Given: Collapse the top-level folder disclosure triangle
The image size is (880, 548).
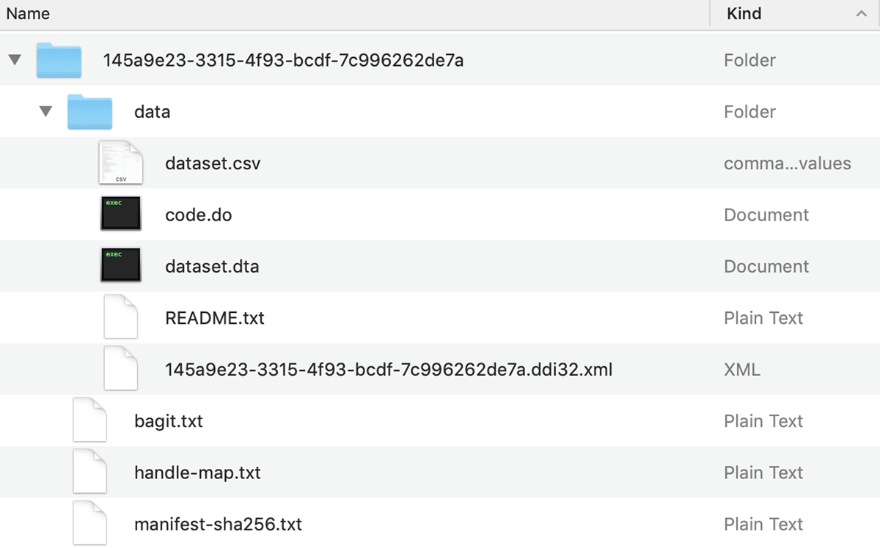Looking at the screenshot, I should 14,60.
